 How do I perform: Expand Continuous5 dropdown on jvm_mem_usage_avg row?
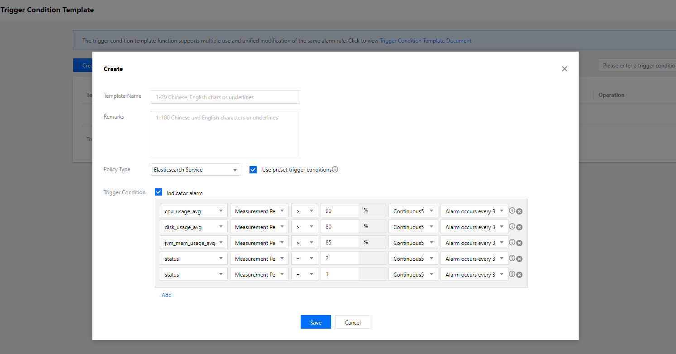[x=413, y=243]
